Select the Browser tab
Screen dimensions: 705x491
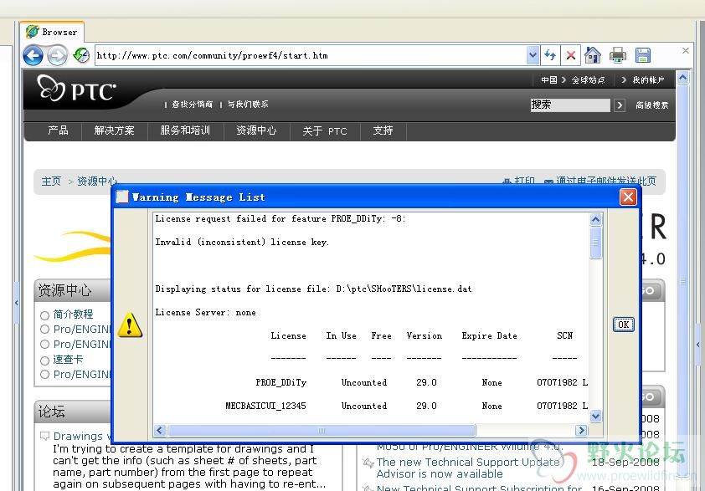pyautogui.click(x=52, y=32)
